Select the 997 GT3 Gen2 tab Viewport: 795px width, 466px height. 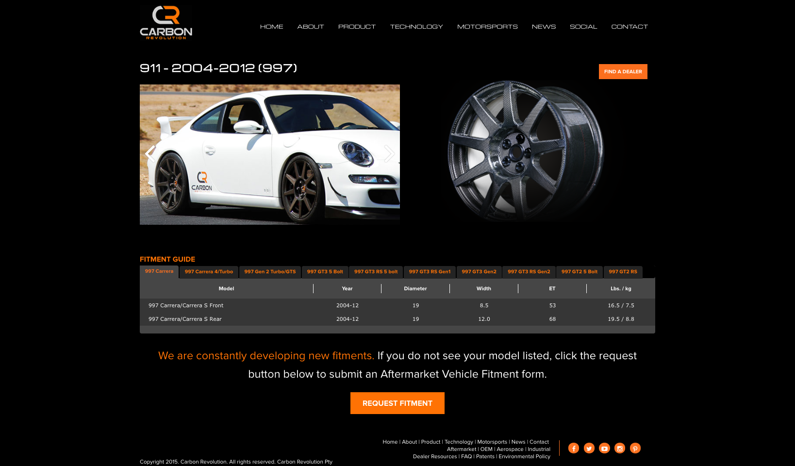479,272
